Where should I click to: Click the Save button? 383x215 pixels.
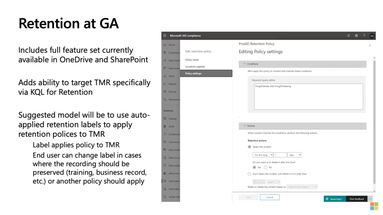248,197
